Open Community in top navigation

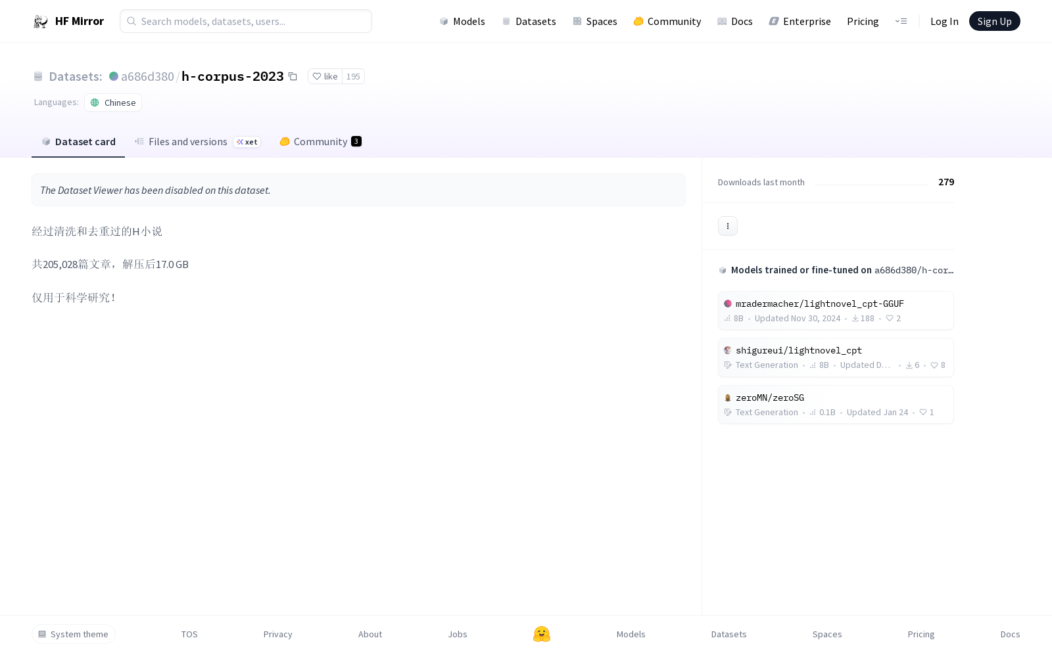(667, 22)
